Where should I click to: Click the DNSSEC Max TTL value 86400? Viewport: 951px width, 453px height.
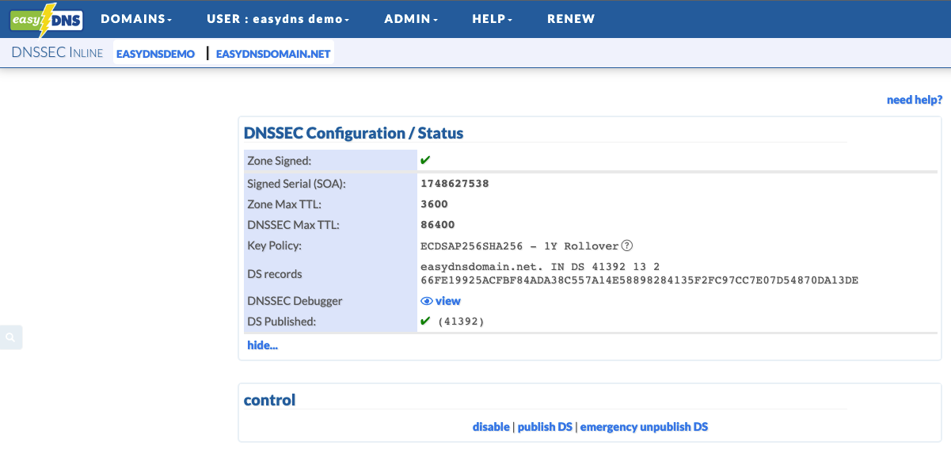pos(438,225)
